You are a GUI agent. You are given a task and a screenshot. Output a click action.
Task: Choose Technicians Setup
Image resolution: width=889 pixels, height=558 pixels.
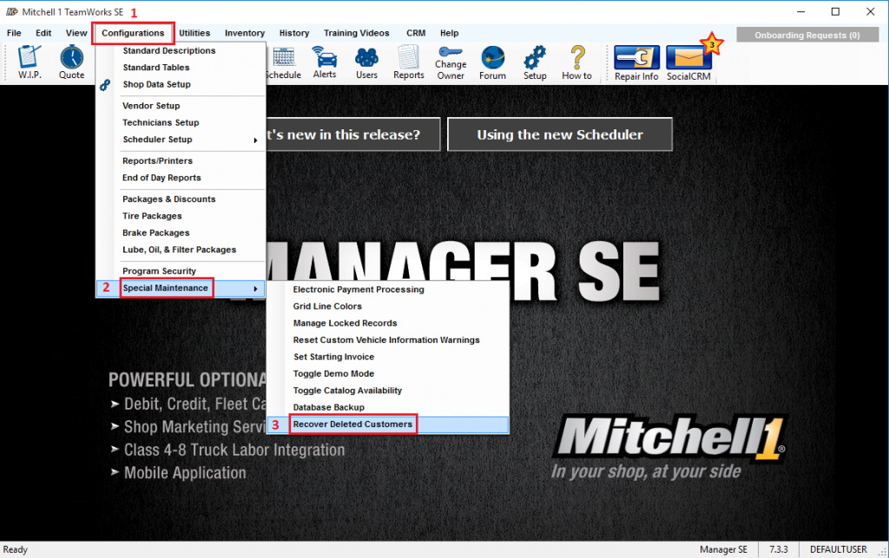(181, 122)
